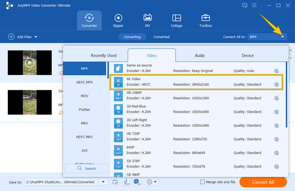This screenshot has height=191, width=295.
Task: Open output folder icon in bottom bar
Action: point(115,182)
